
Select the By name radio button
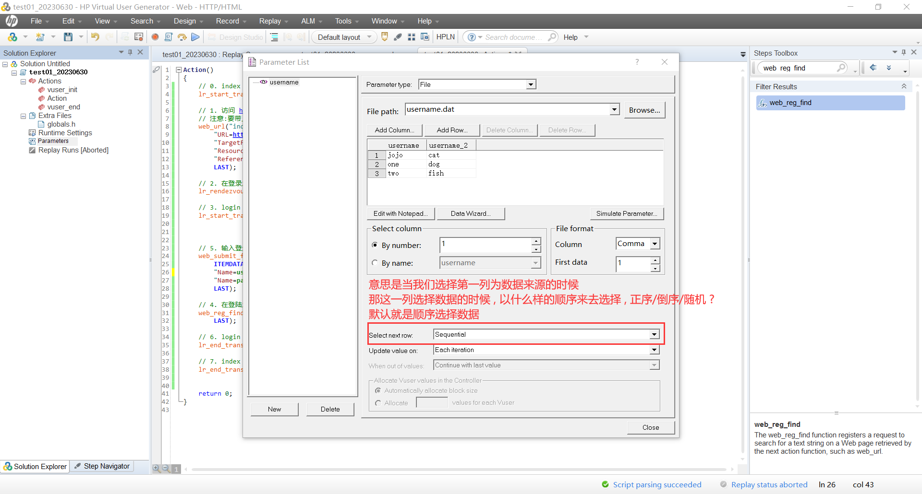click(x=375, y=263)
